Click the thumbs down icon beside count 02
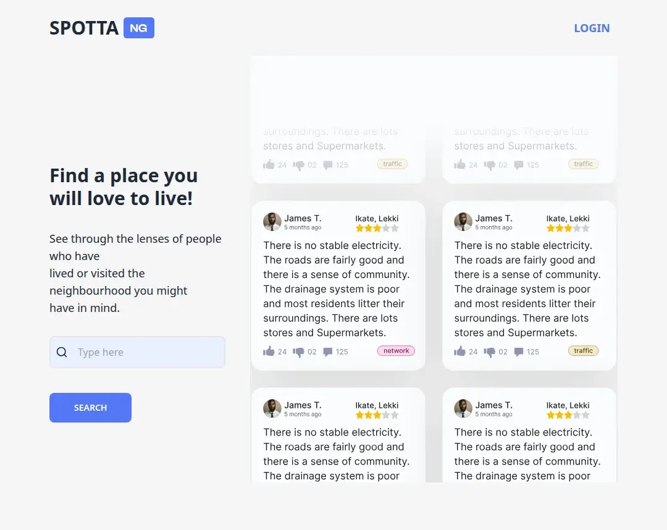 coord(300,351)
